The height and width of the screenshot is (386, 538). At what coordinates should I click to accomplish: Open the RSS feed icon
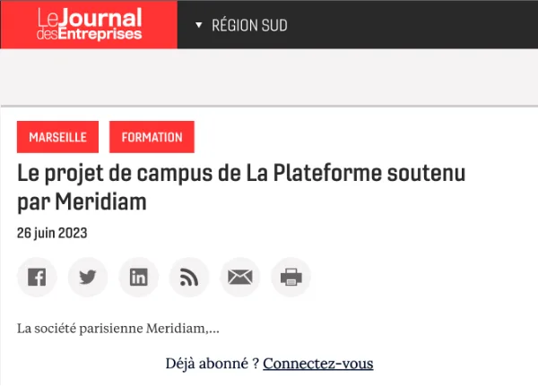(x=189, y=278)
